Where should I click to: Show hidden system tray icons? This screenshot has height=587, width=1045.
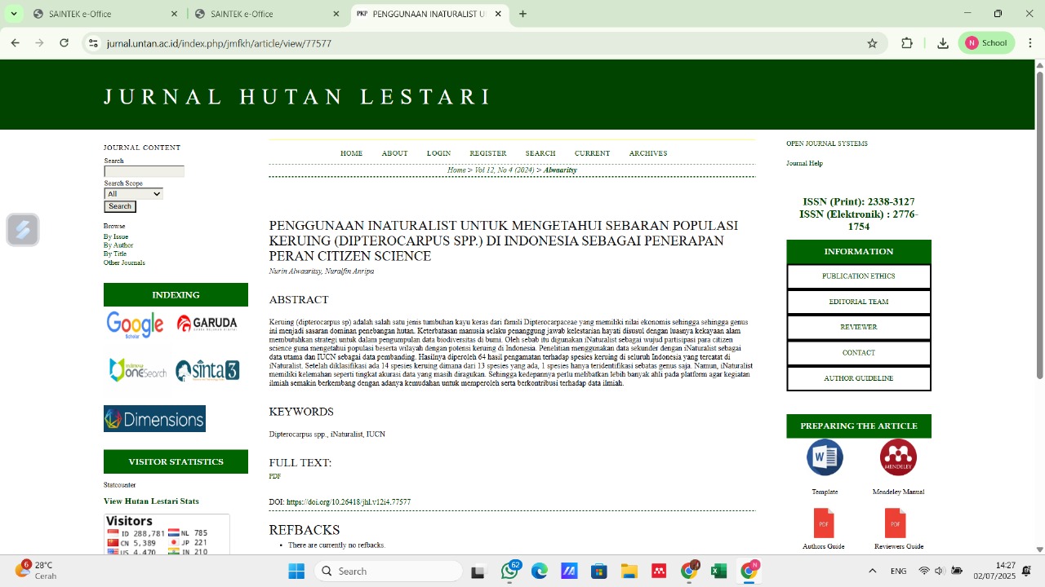[872, 571]
